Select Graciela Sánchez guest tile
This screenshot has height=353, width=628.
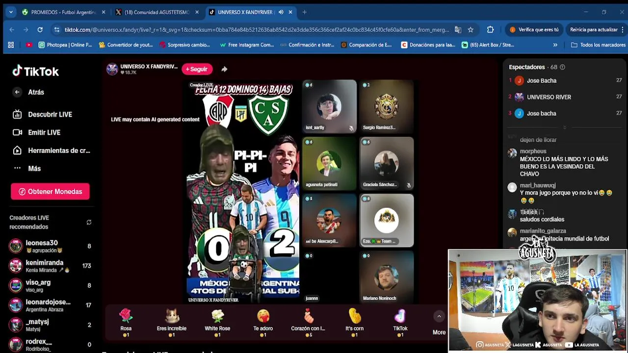387,163
